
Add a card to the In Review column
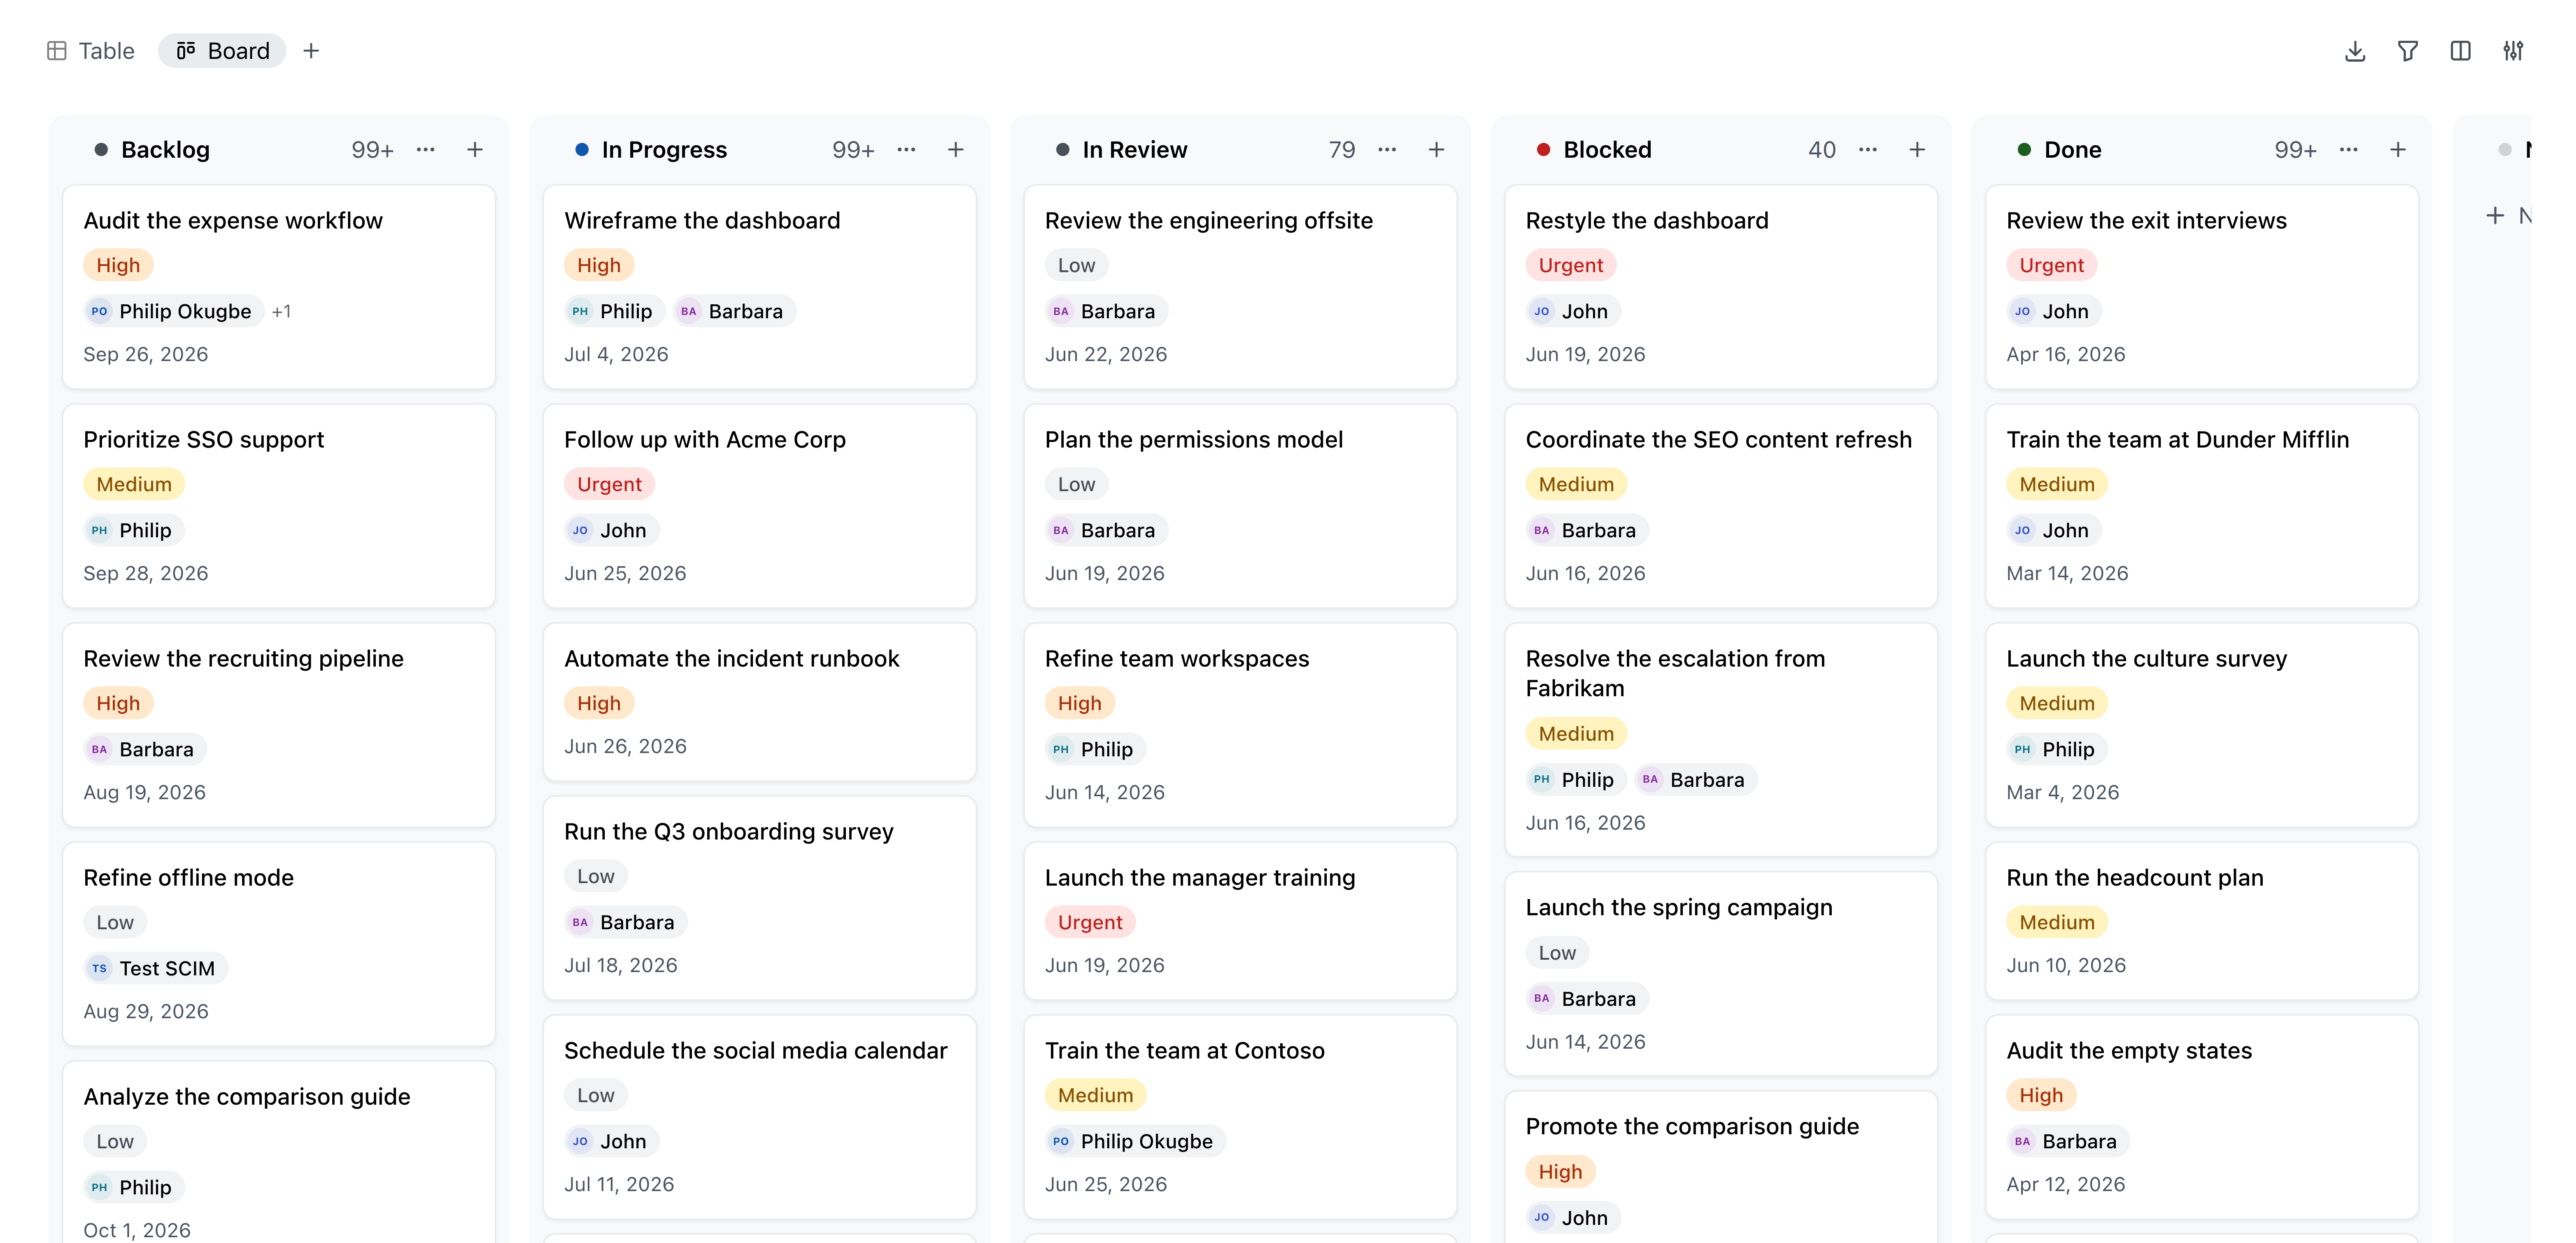tap(1437, 150)
